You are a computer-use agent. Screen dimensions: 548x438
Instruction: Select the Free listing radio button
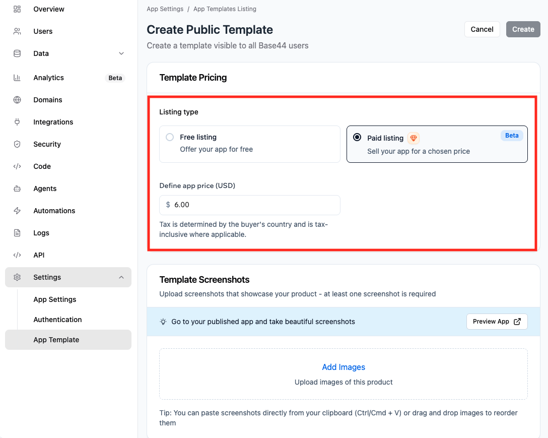pos(170,137)
